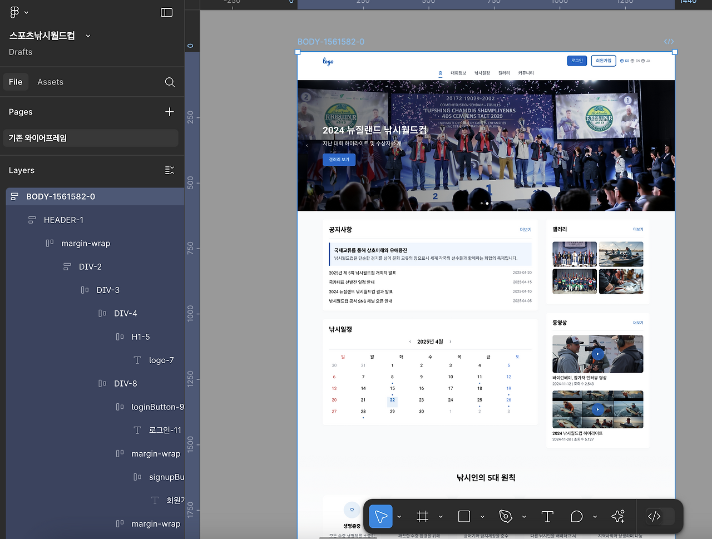The height and width of the screenshot is (539, 712).
Task: Go to next month after 2025년 4월
Action: point(451,342)
